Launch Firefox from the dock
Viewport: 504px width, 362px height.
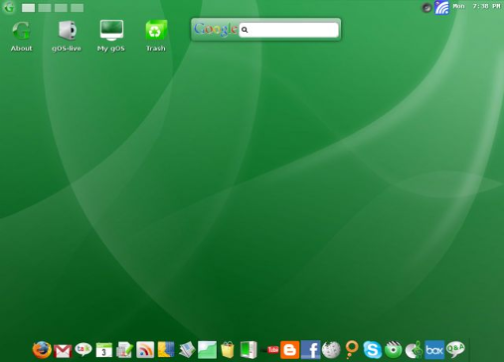click(x=42, y=350)
